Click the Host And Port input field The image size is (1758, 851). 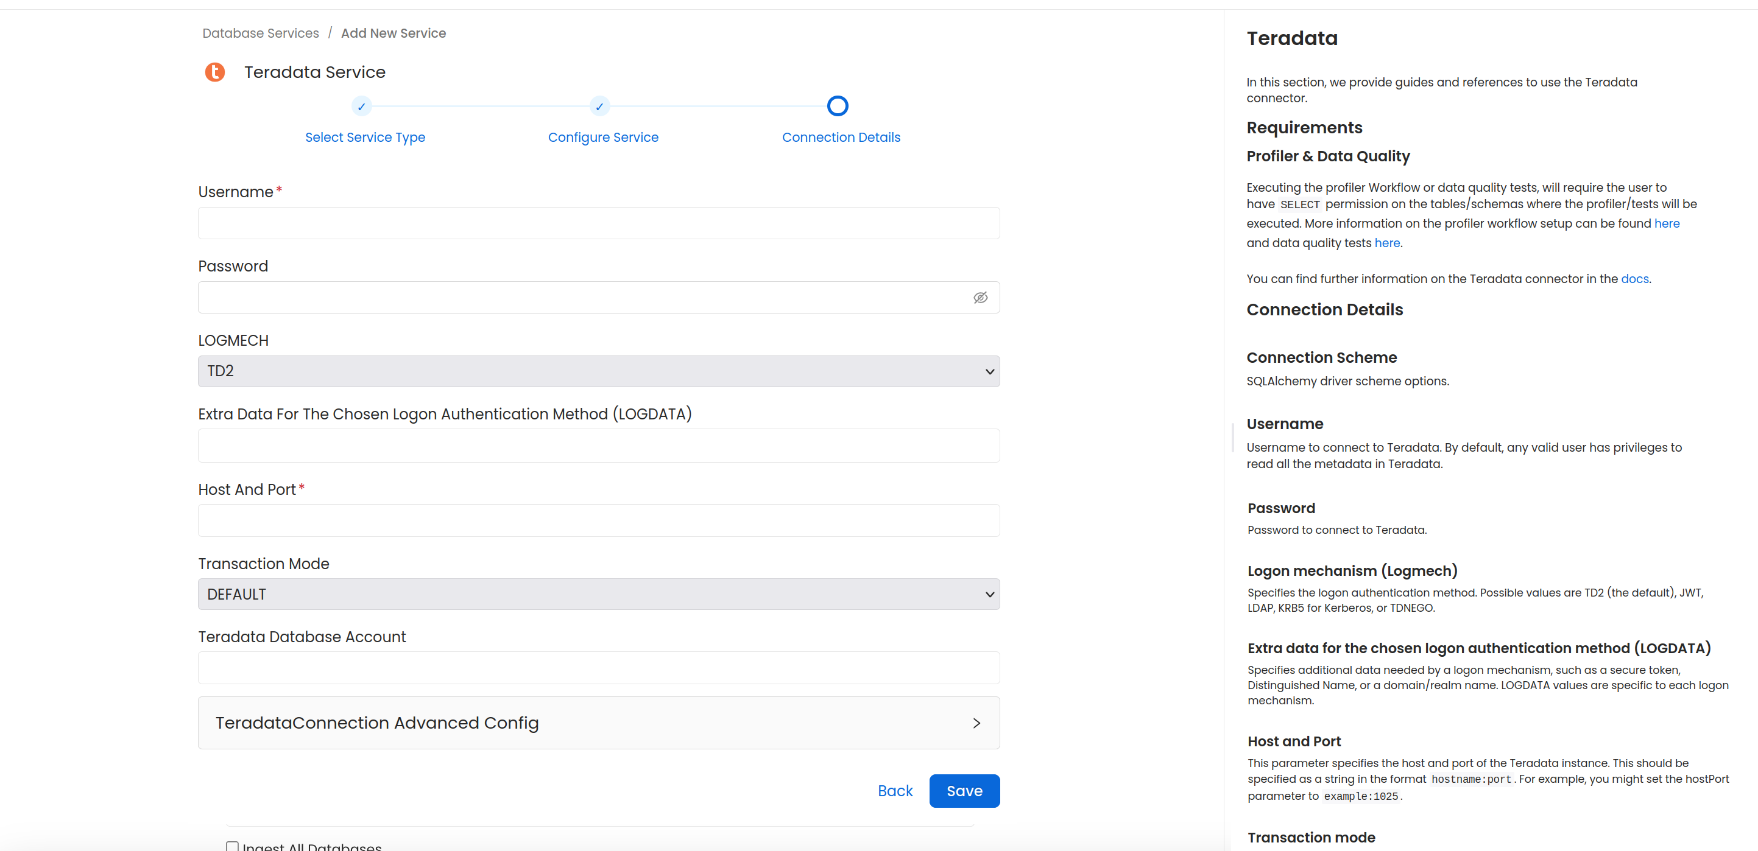[599, 520]
